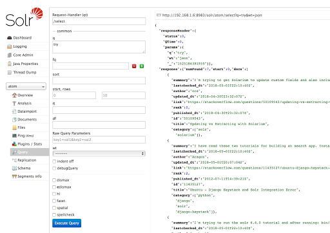Click the Files folder icon
Viewport: 330px width, 233px height.
click(14, 127)
